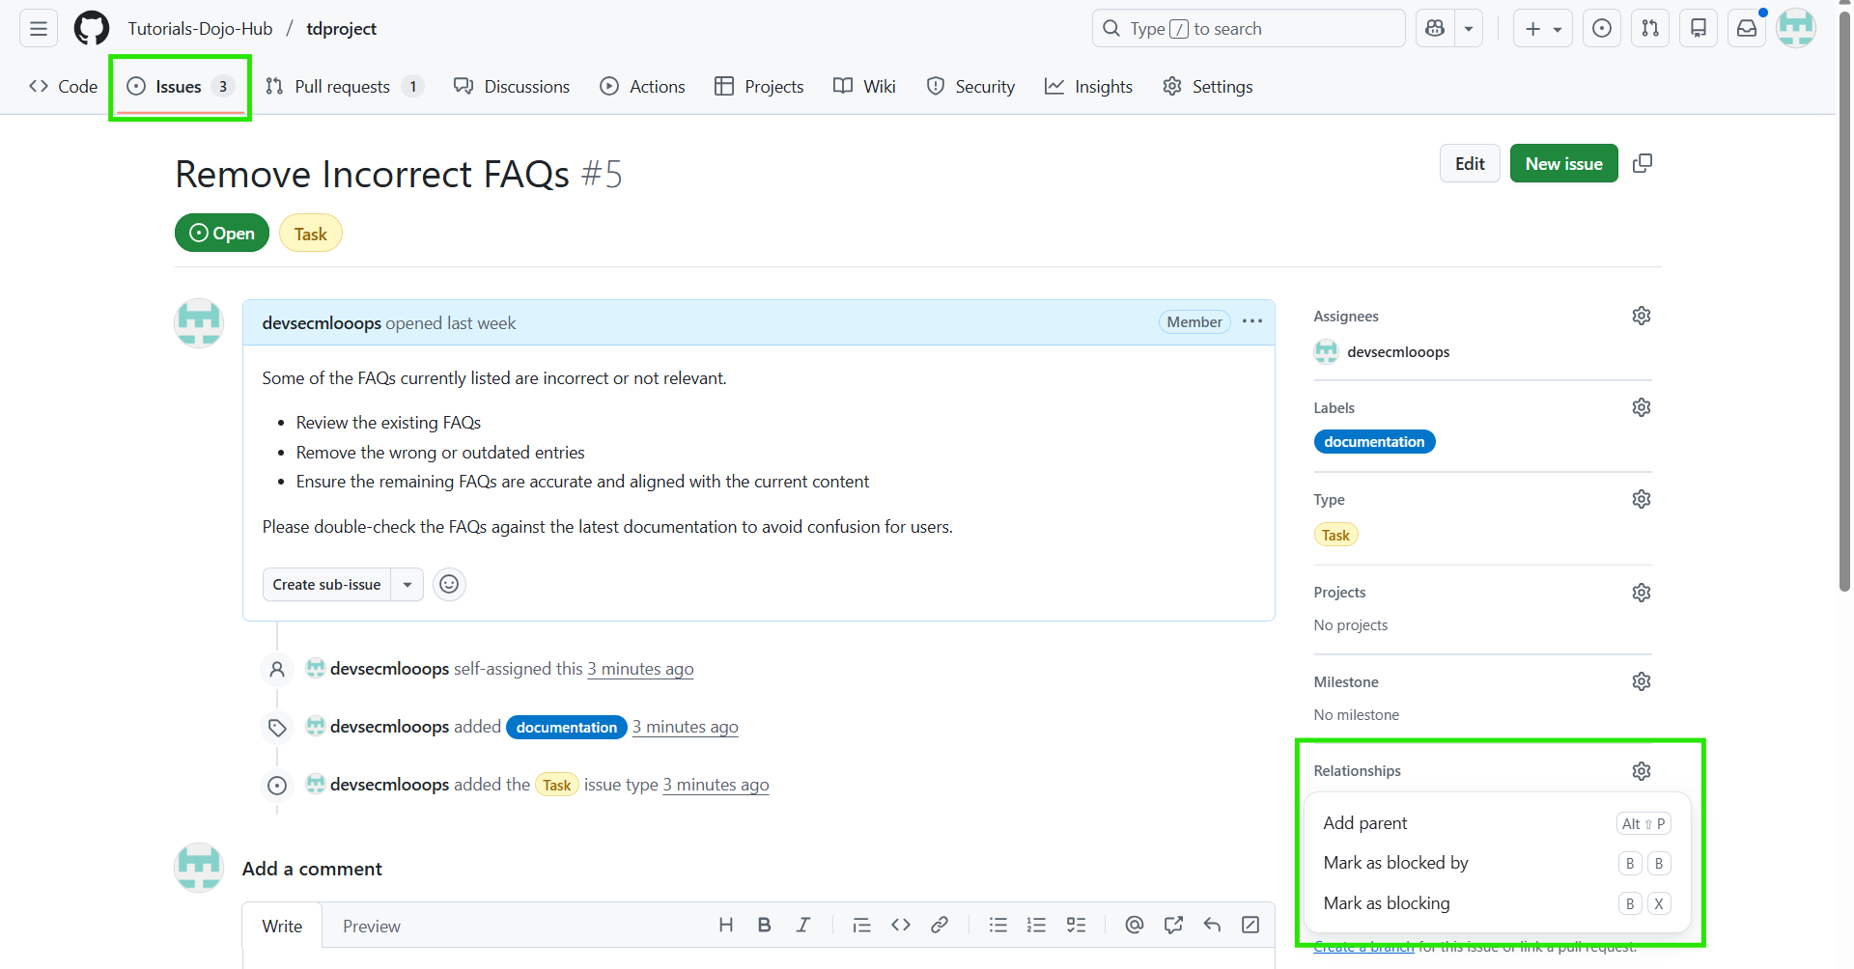Viewport: 1854px width, 969px height.
Task: Add a task list to comment
Action: click(1076, 925)
